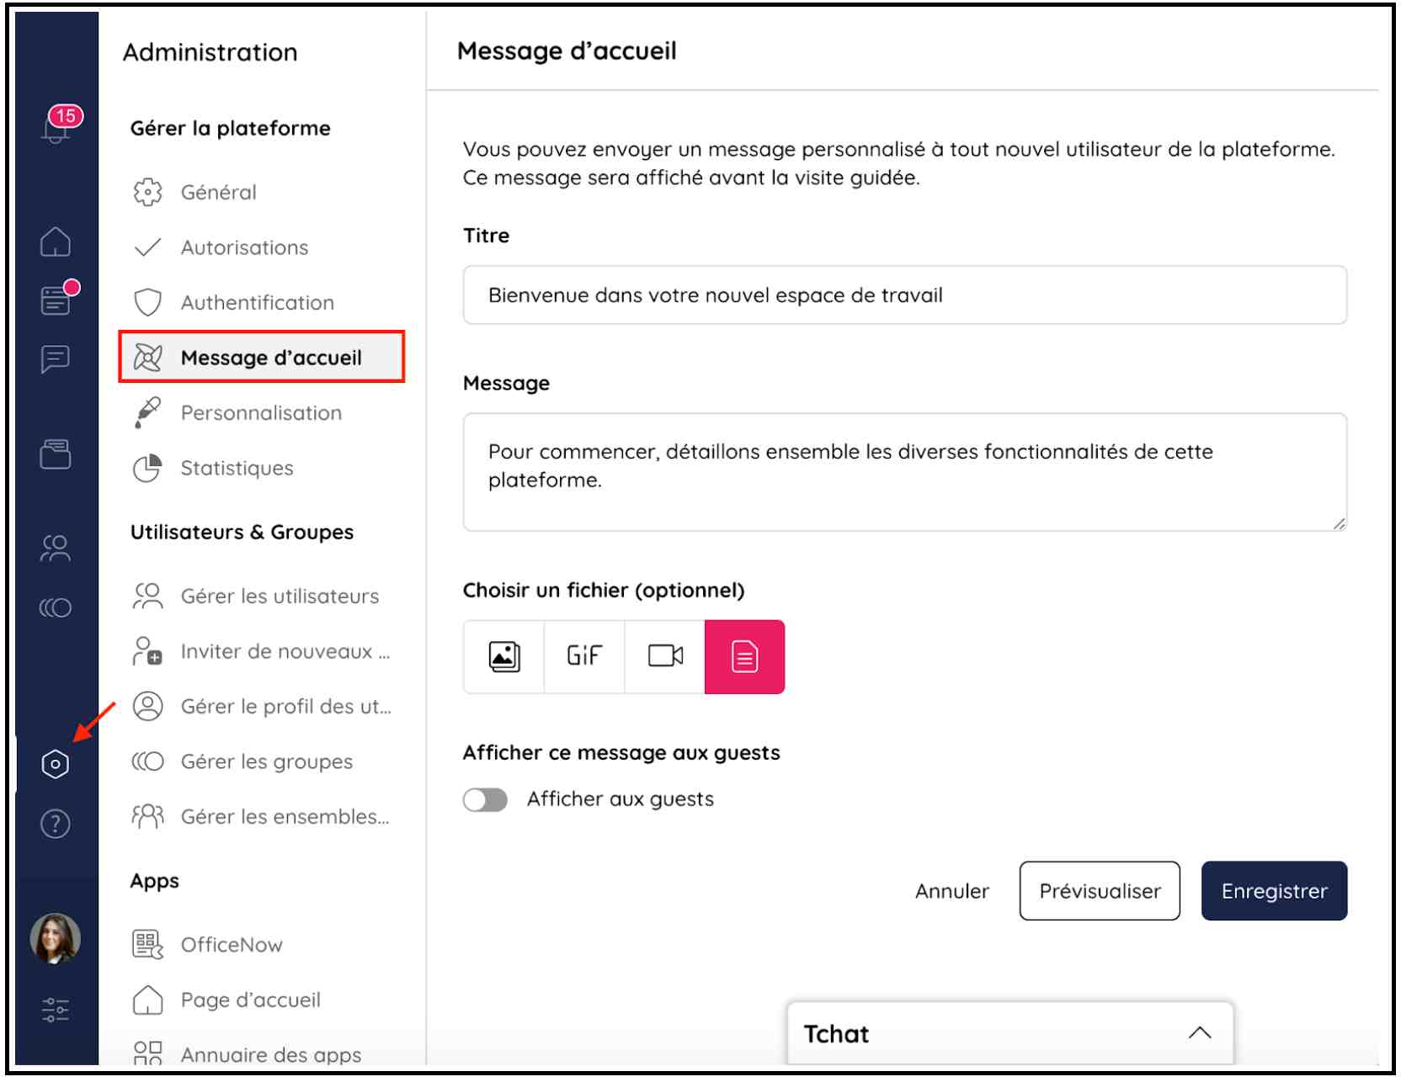Click the Annuler link

click(x=952, y=891)
